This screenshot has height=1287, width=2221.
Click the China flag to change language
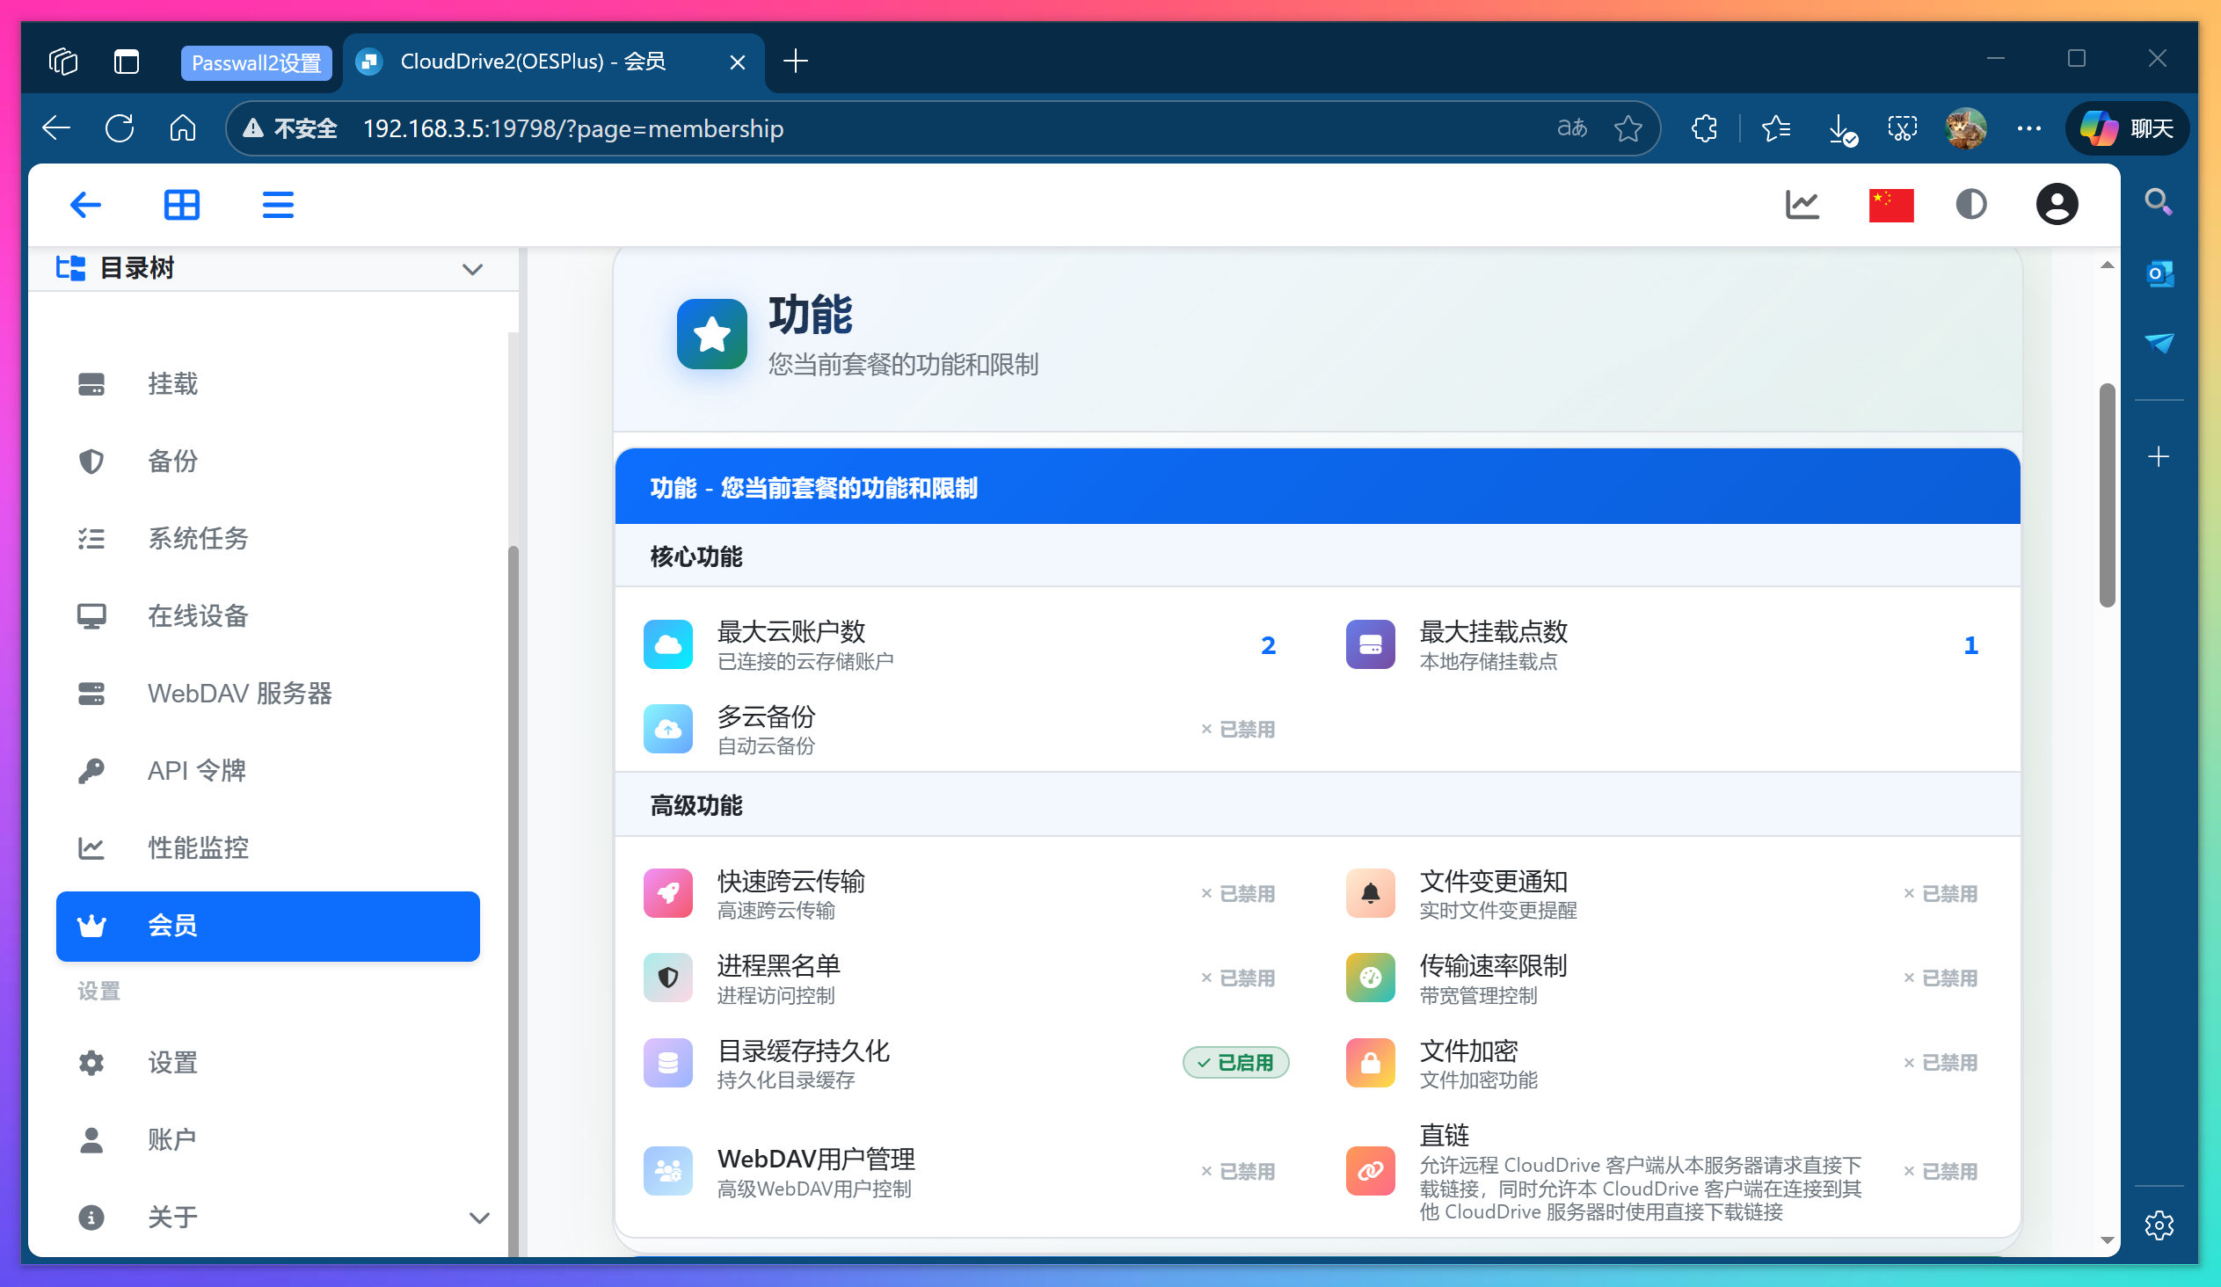(1892, 203)
